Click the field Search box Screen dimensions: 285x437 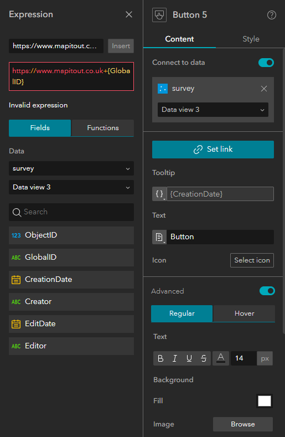(x=71, y=212)
